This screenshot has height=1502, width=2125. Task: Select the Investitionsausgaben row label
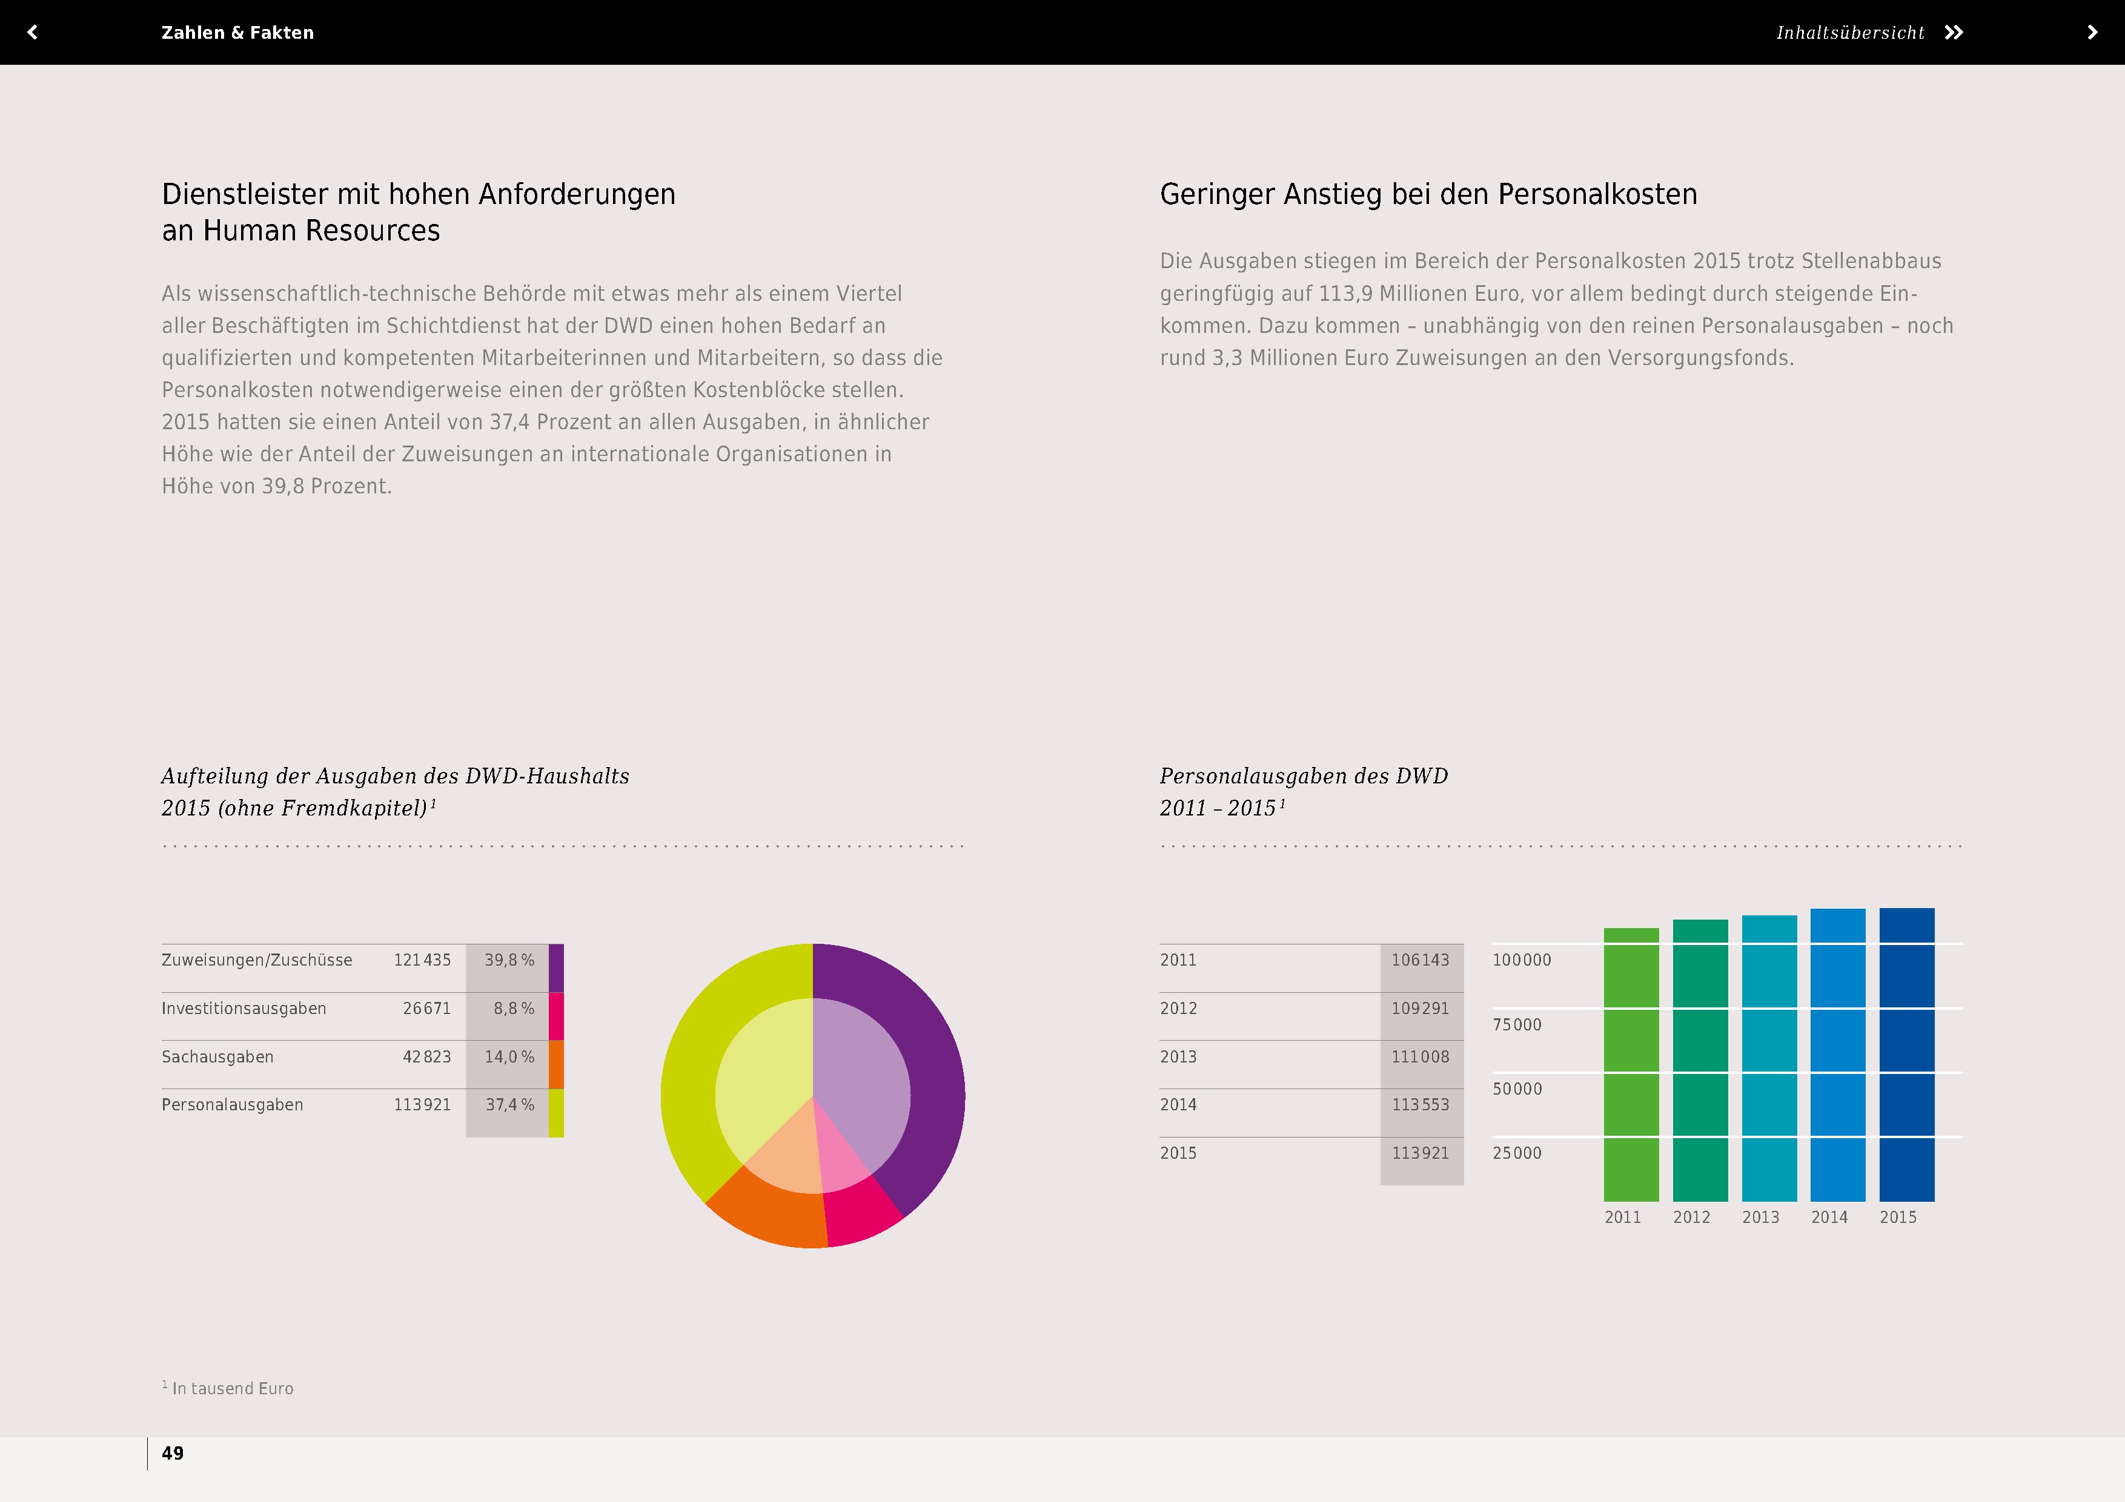click(x=244, y=1008)
